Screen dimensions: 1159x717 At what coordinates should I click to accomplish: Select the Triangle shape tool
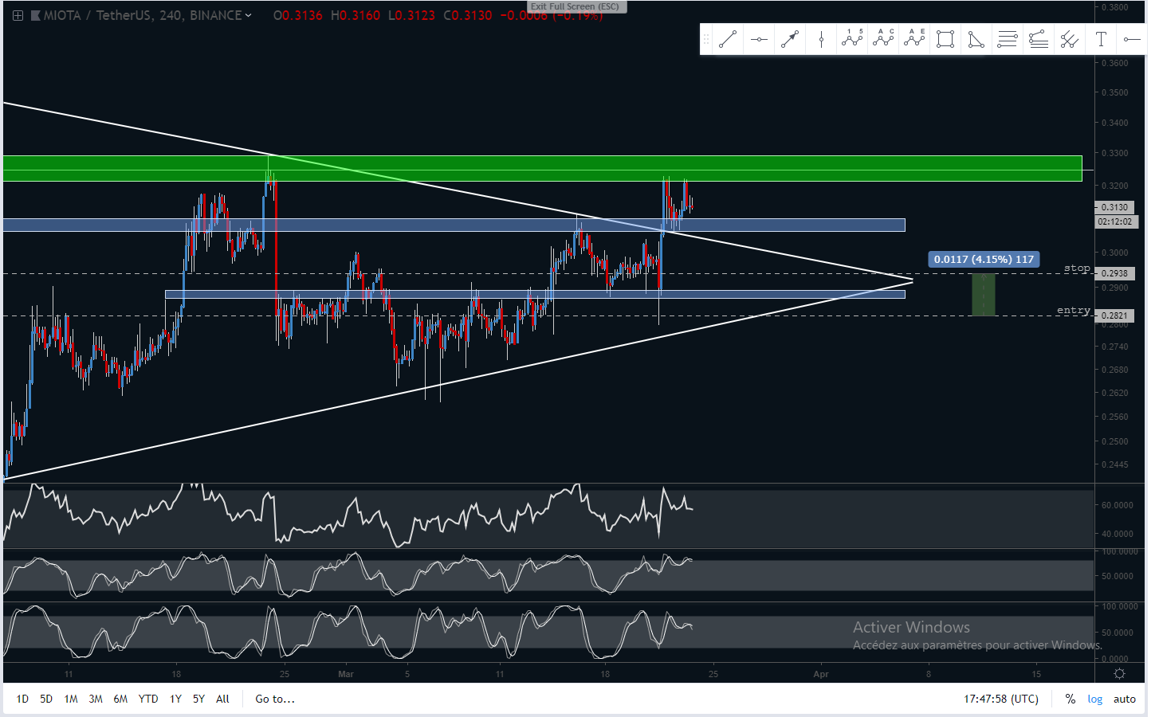tap(976, 39)
